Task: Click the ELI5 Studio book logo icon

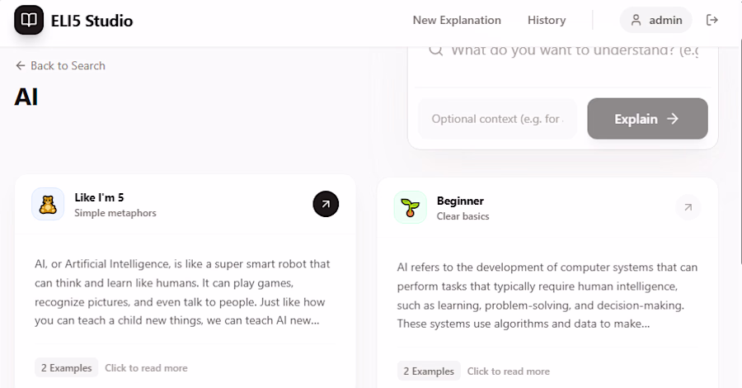Action: [x=29, y=20]
